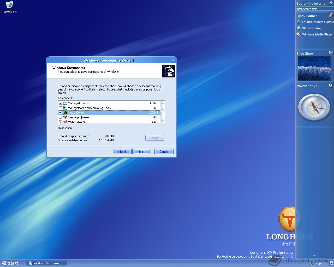Click the system tray network icon

coord(311,263)
